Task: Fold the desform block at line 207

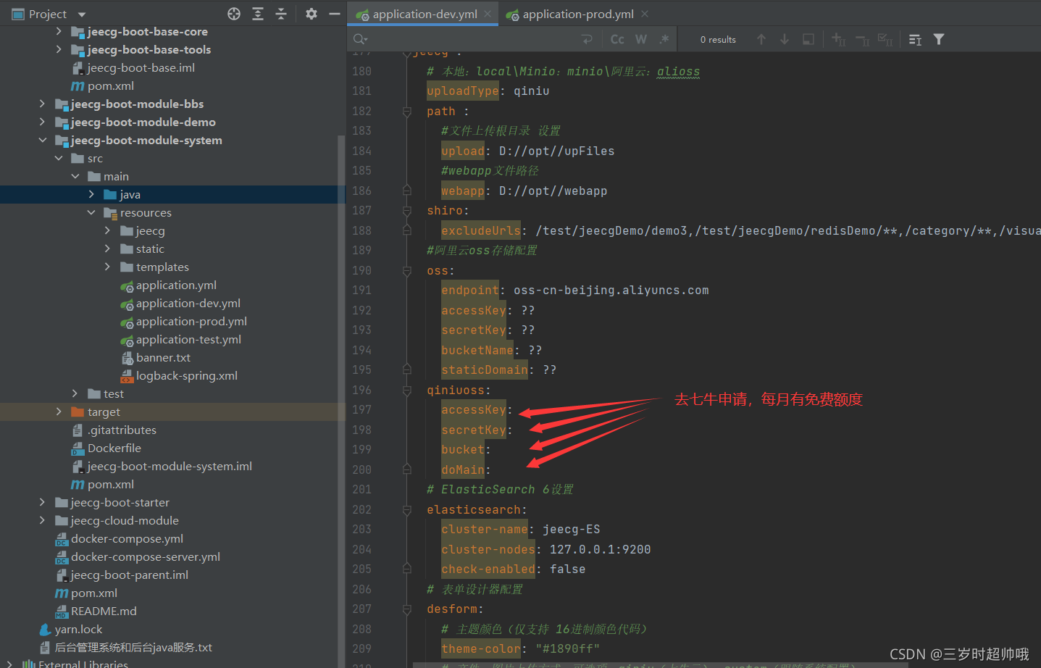Action: coord(407,609)
